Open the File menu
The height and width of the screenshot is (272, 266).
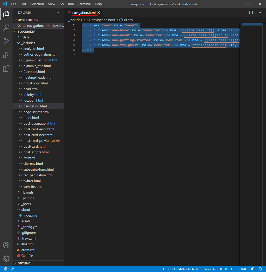click(14, 4)
